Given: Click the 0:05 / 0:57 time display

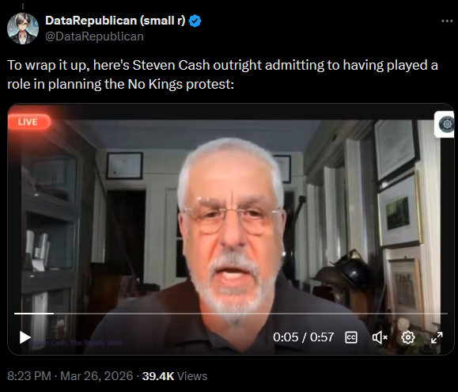Looking at the screenshot, I should tap(303, 337).
